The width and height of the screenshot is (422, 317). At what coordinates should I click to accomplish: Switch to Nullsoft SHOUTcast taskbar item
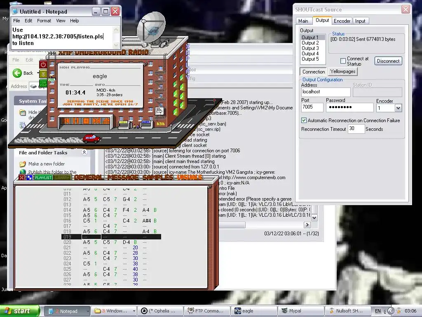[x=348, y=311]
